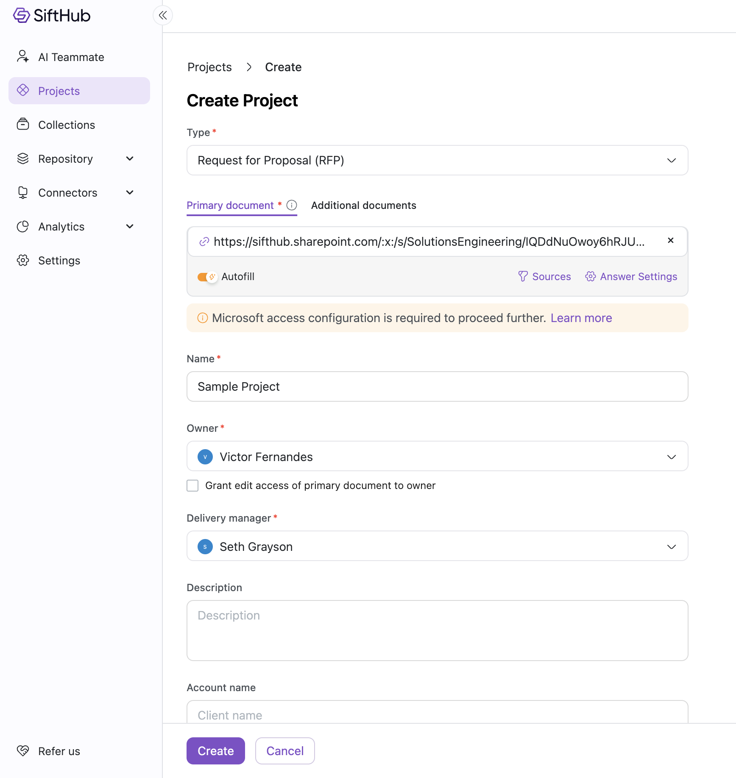
Task: Change the Delivery manager dropdown
Action: coord(437,547)
